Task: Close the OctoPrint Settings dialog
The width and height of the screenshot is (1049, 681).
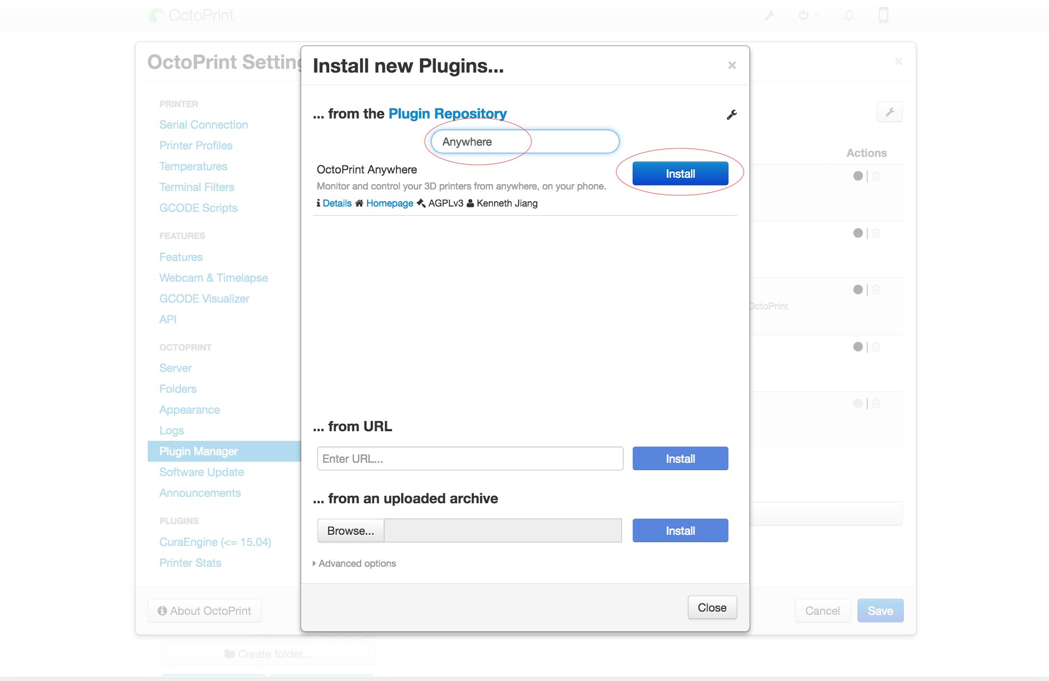Action: tap(899, 61)
